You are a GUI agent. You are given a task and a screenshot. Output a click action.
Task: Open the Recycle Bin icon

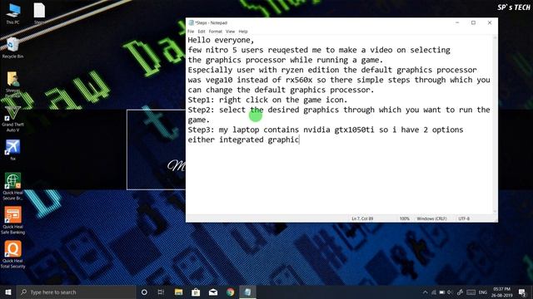pos(13,48)
